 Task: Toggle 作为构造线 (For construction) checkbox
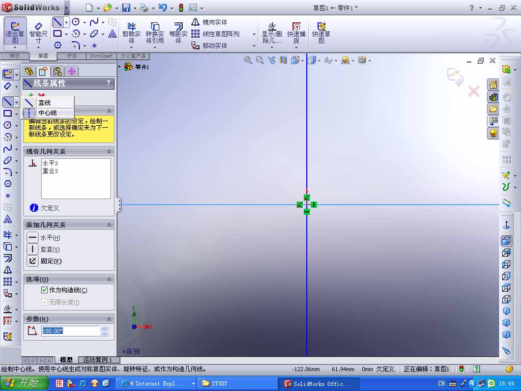click(44, 290)
